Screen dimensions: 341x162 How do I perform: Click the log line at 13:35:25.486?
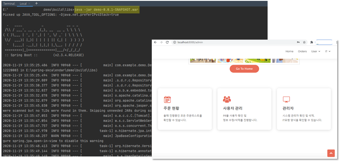tap(77, 65)
